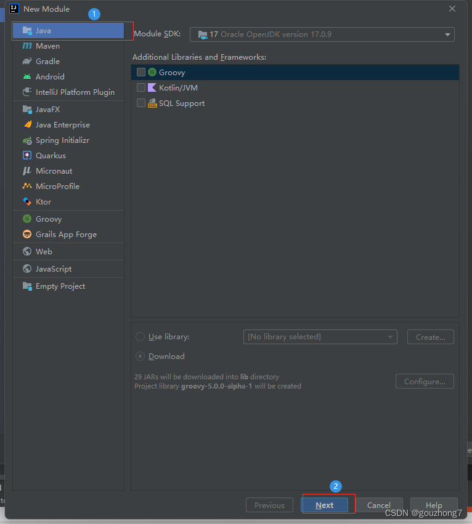Click the IntelliJ Platform Plugin label

[75, 92]
